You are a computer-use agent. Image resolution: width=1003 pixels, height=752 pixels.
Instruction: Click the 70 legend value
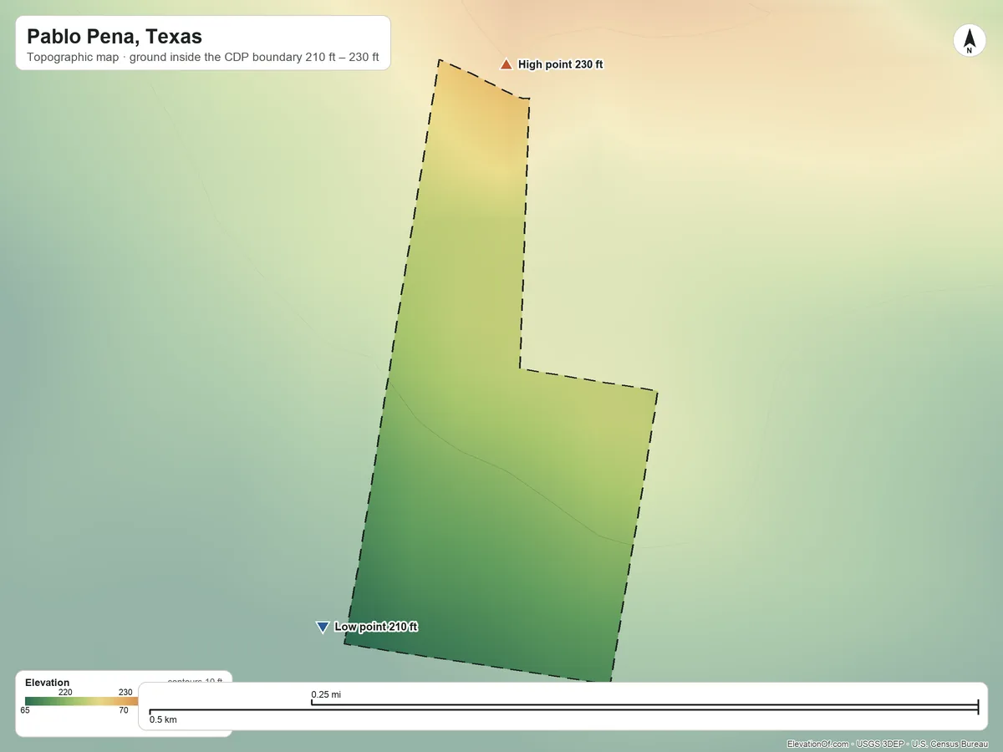(124, 710)
